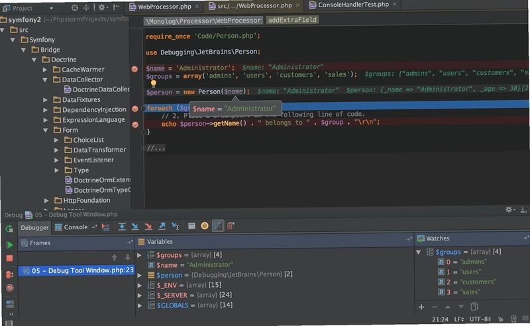Click Force Step Into red arrow icon
Screen dimensions: 530x326
click(148, 227)
